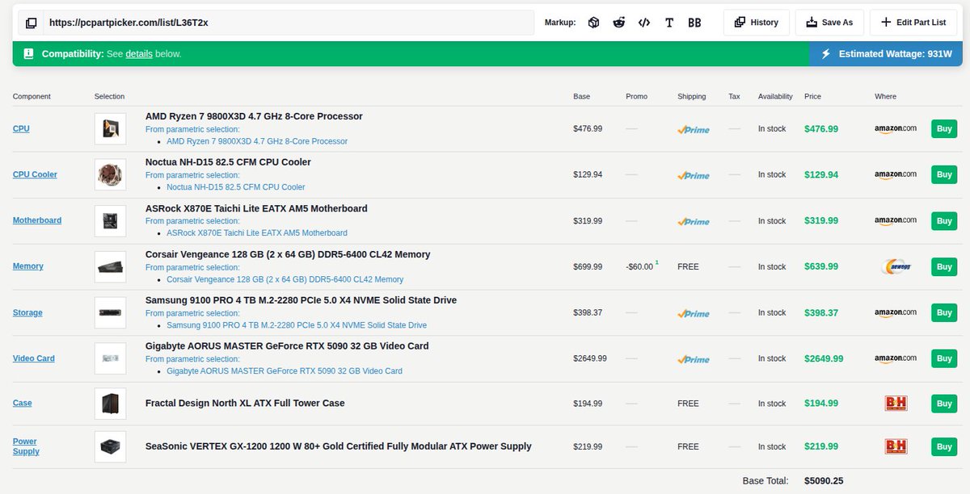Click the Base Total $5090.25 value
This screenshot has height=494, width=970.
point(824,480)
